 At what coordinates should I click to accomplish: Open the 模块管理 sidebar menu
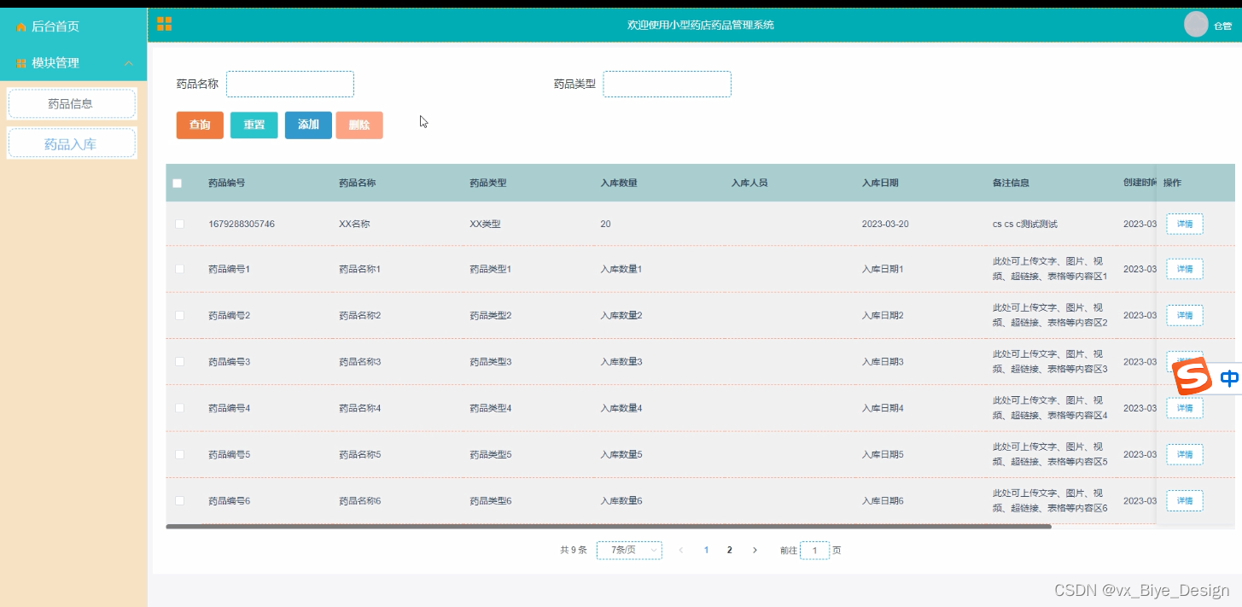pos(73,63)
